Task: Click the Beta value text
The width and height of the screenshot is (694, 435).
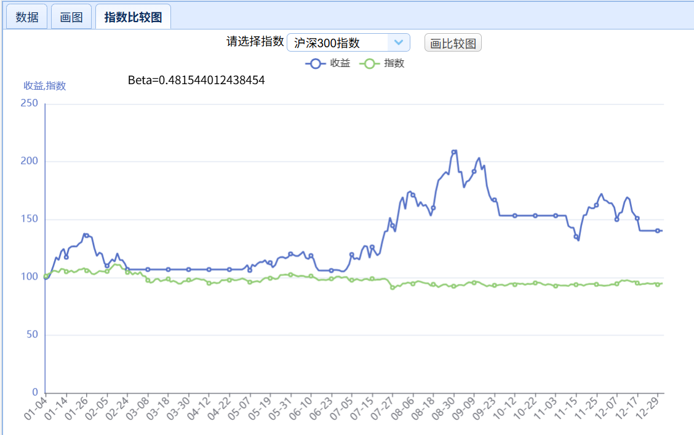Action: (196, 80)
